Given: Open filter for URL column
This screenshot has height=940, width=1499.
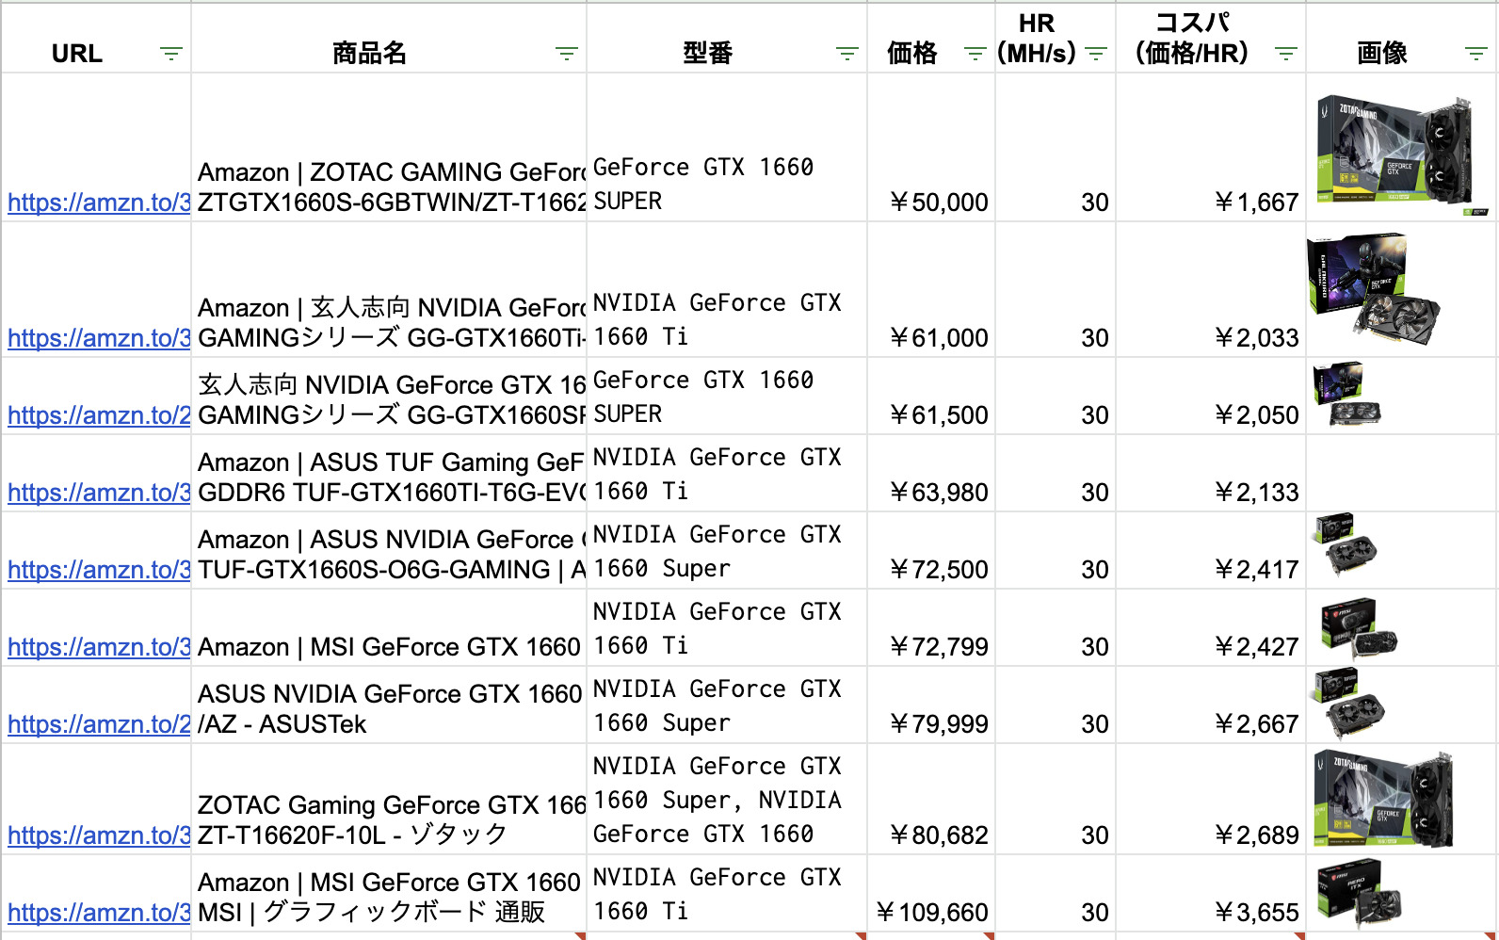Looking at the screenshot, I should [170, 54].
